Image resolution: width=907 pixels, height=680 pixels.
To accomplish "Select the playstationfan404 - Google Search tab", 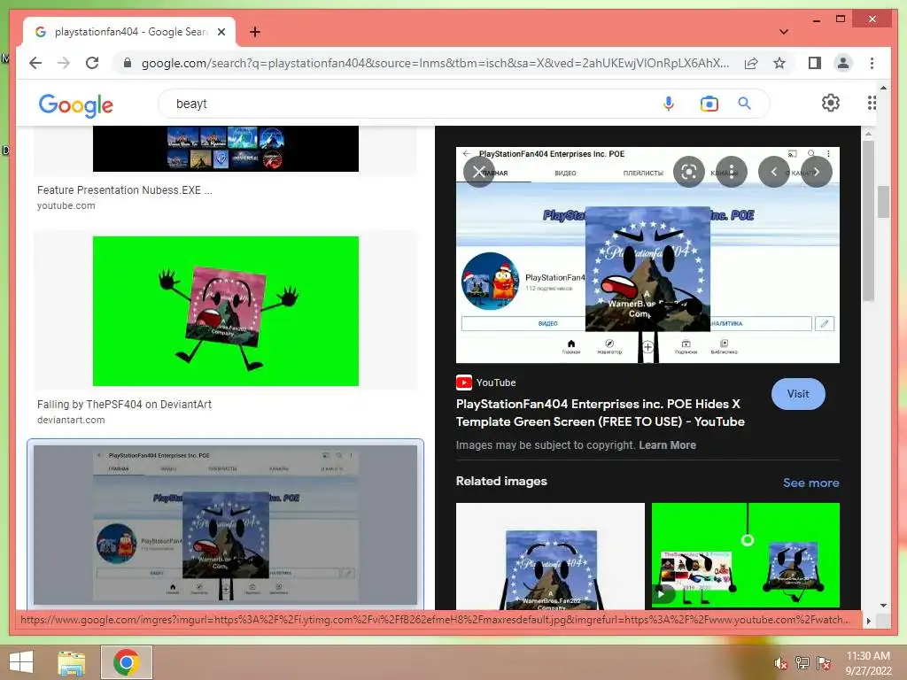I will (129, 32).
